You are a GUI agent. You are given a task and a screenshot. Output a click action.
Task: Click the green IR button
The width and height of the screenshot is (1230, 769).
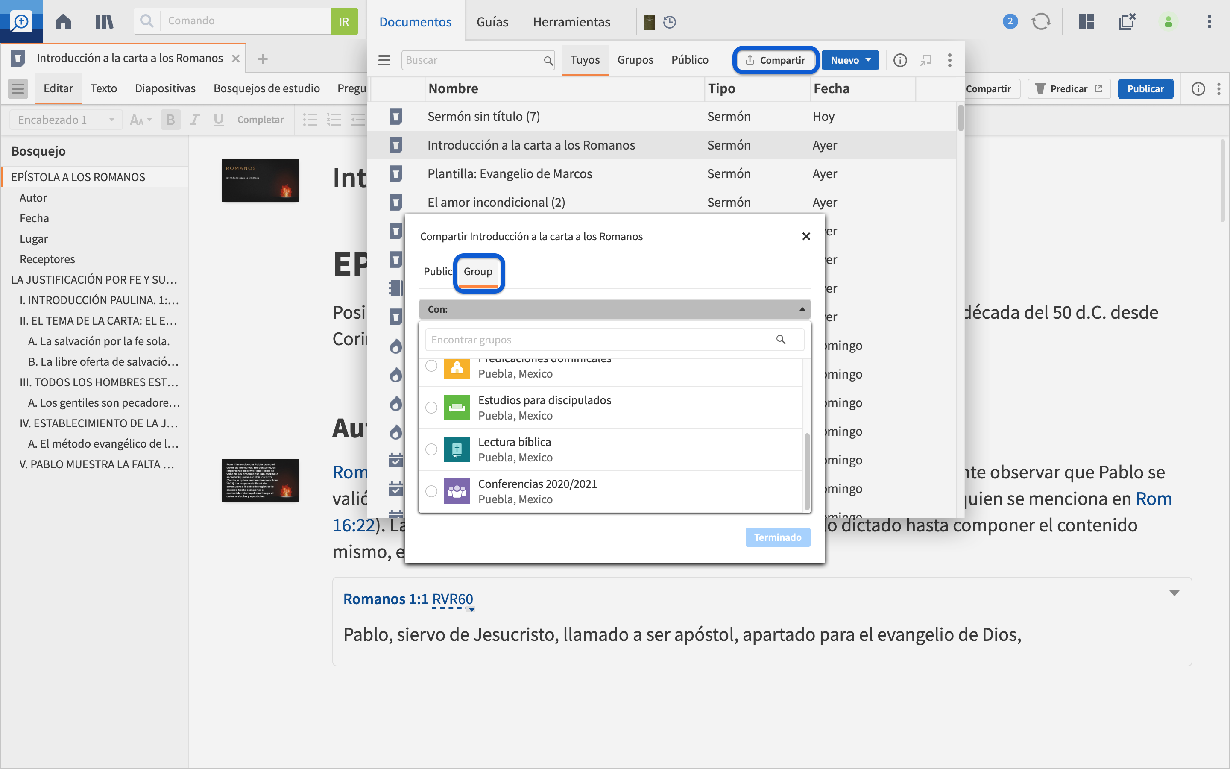pyautogui.click(x=344, y=21)
